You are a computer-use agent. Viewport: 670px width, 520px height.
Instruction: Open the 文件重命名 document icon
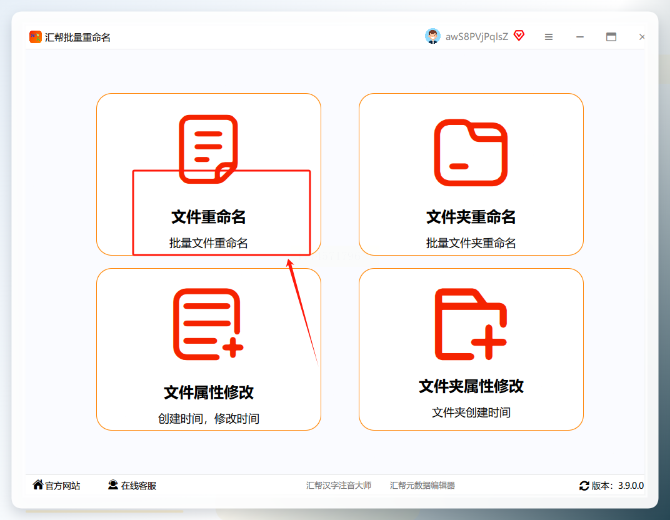click(208, 149)
